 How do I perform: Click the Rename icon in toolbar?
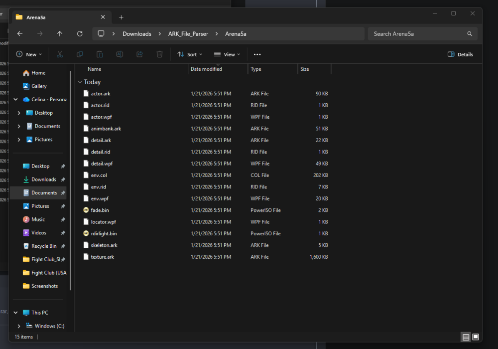[x=120, y=54]
